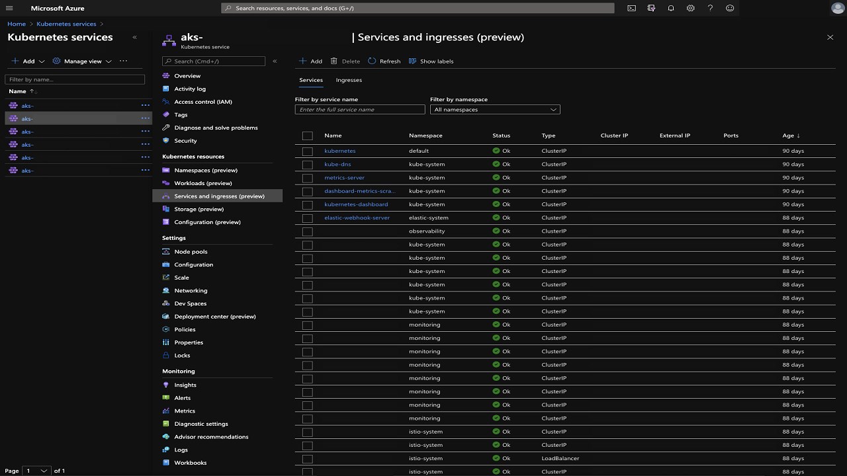Select the dashboard-metrics-scraper row checkbox

tap(307, 191)
